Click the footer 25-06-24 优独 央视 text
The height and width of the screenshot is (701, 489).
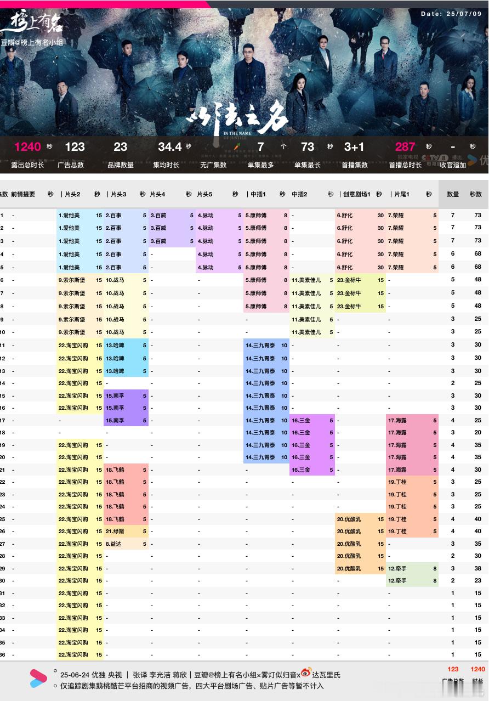90,675
